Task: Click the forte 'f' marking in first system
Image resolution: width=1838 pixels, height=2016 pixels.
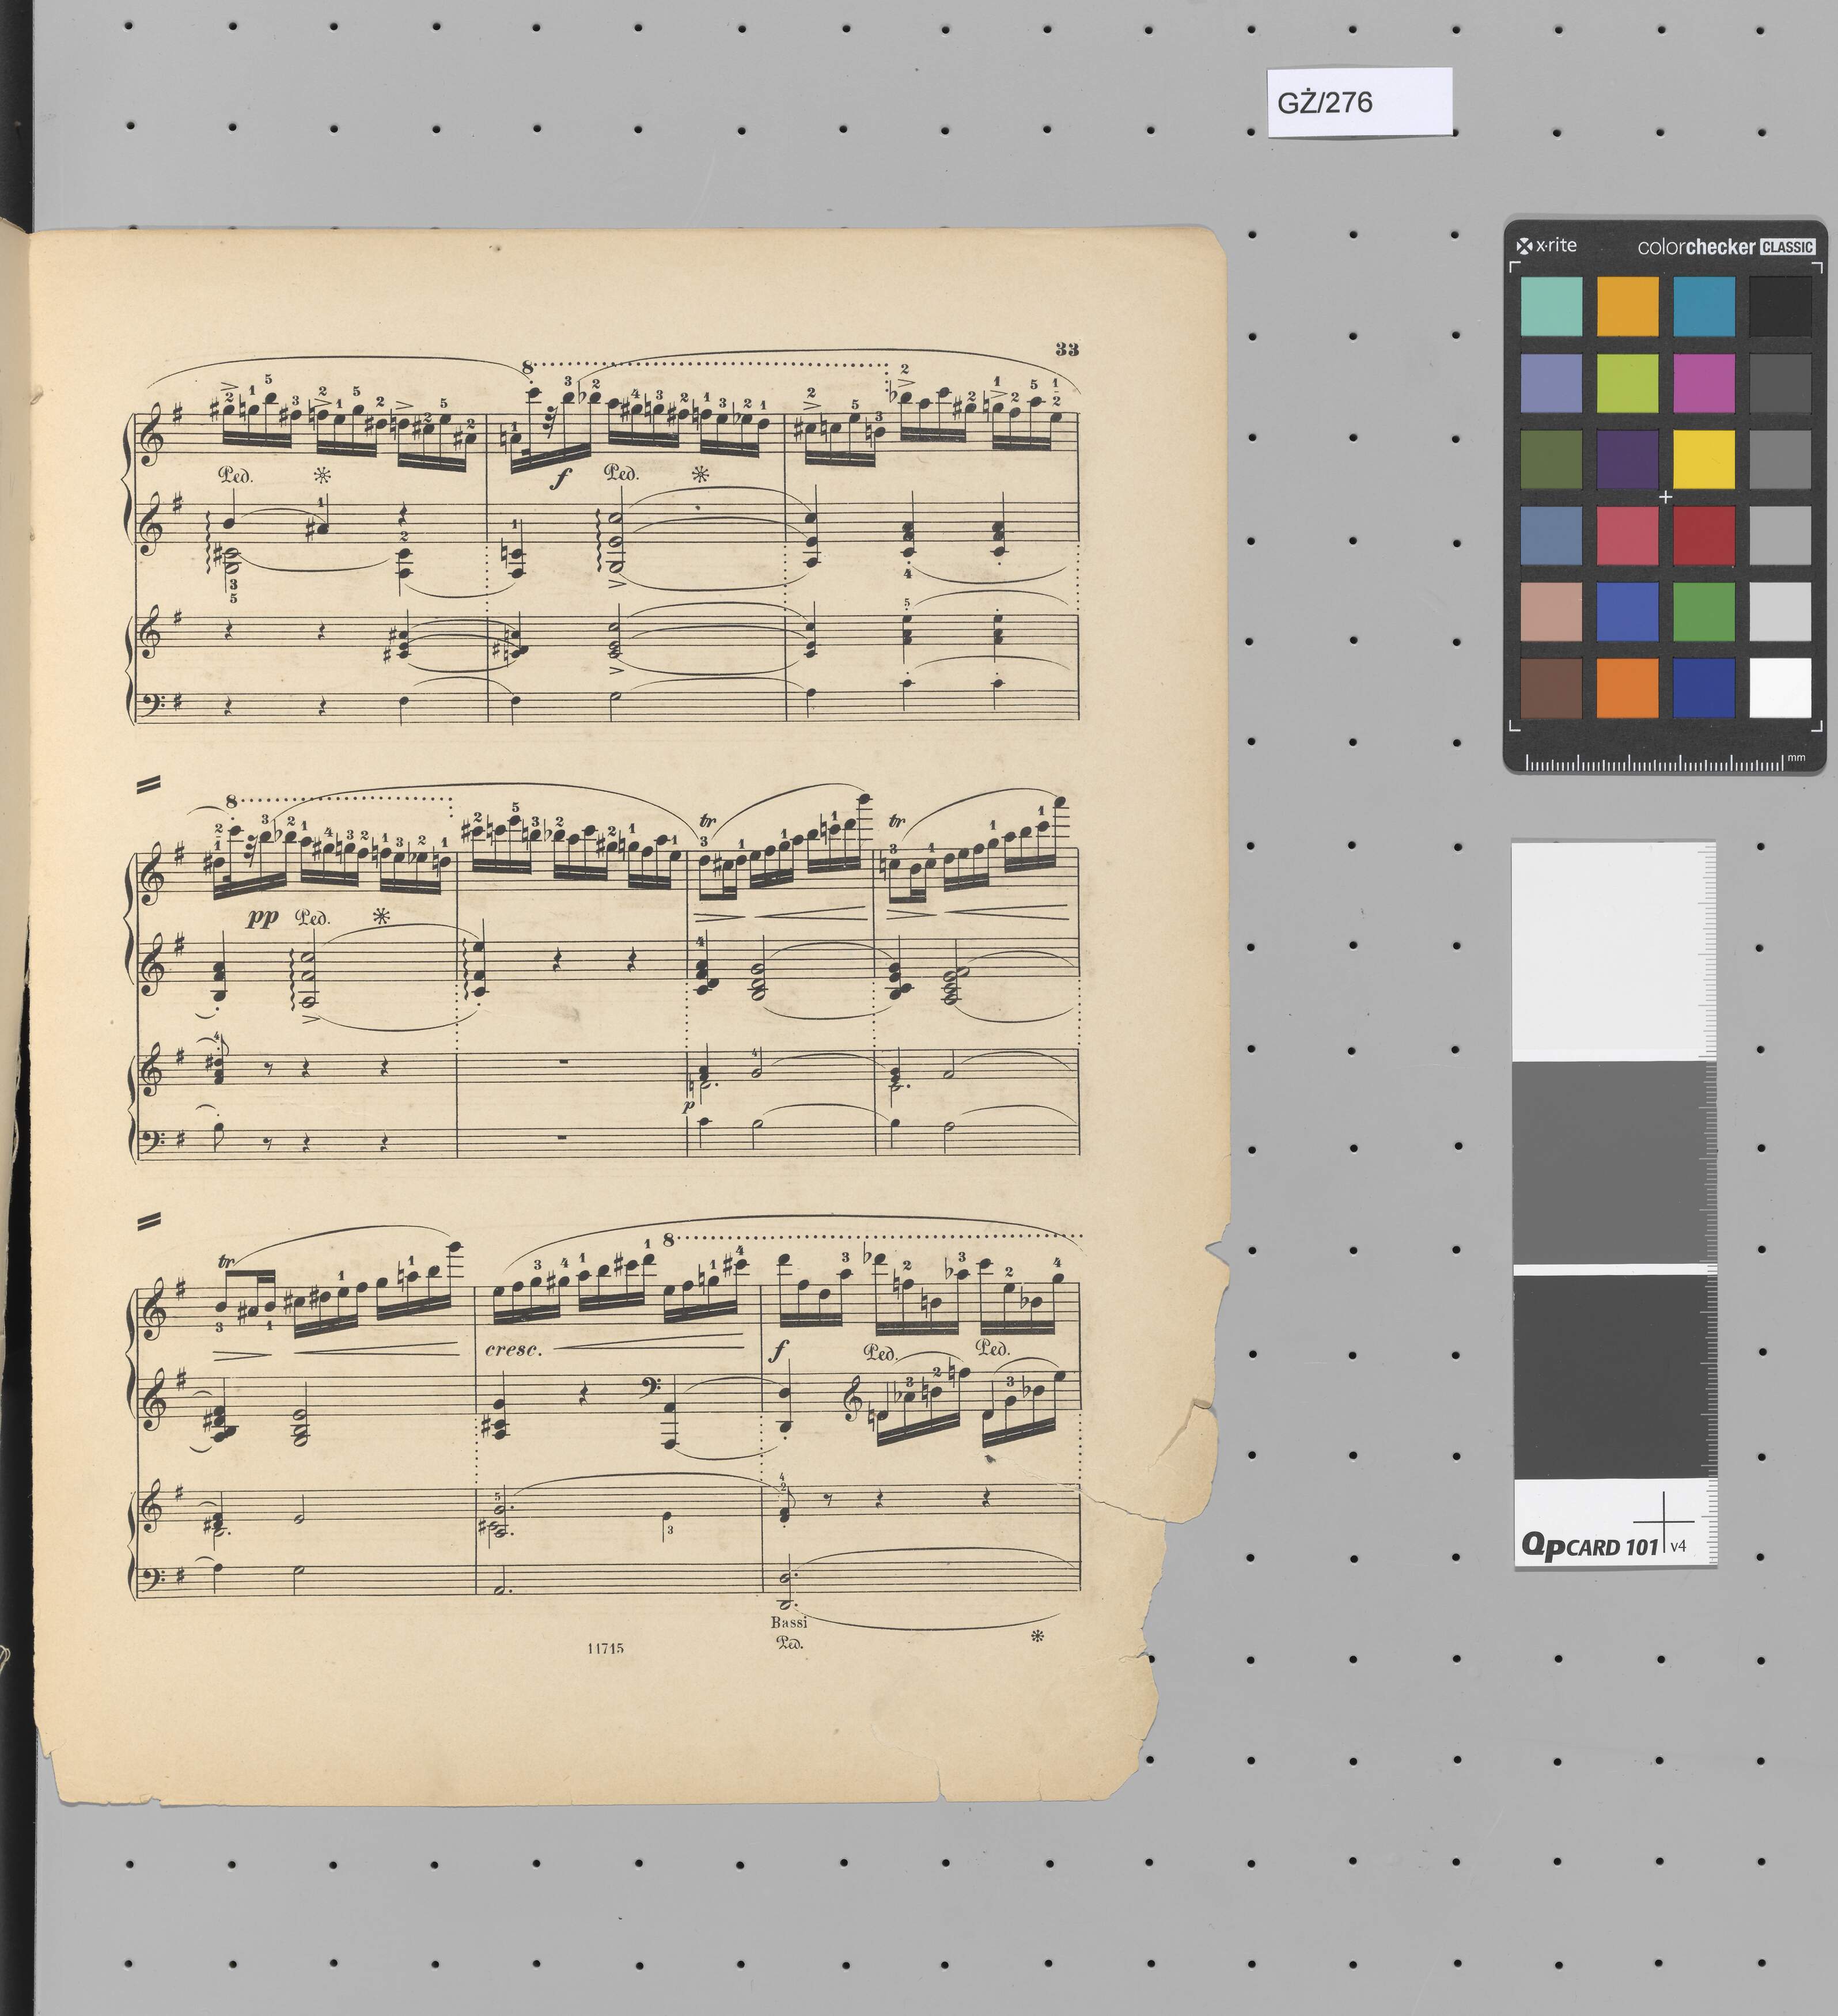Action: (560, 480)
